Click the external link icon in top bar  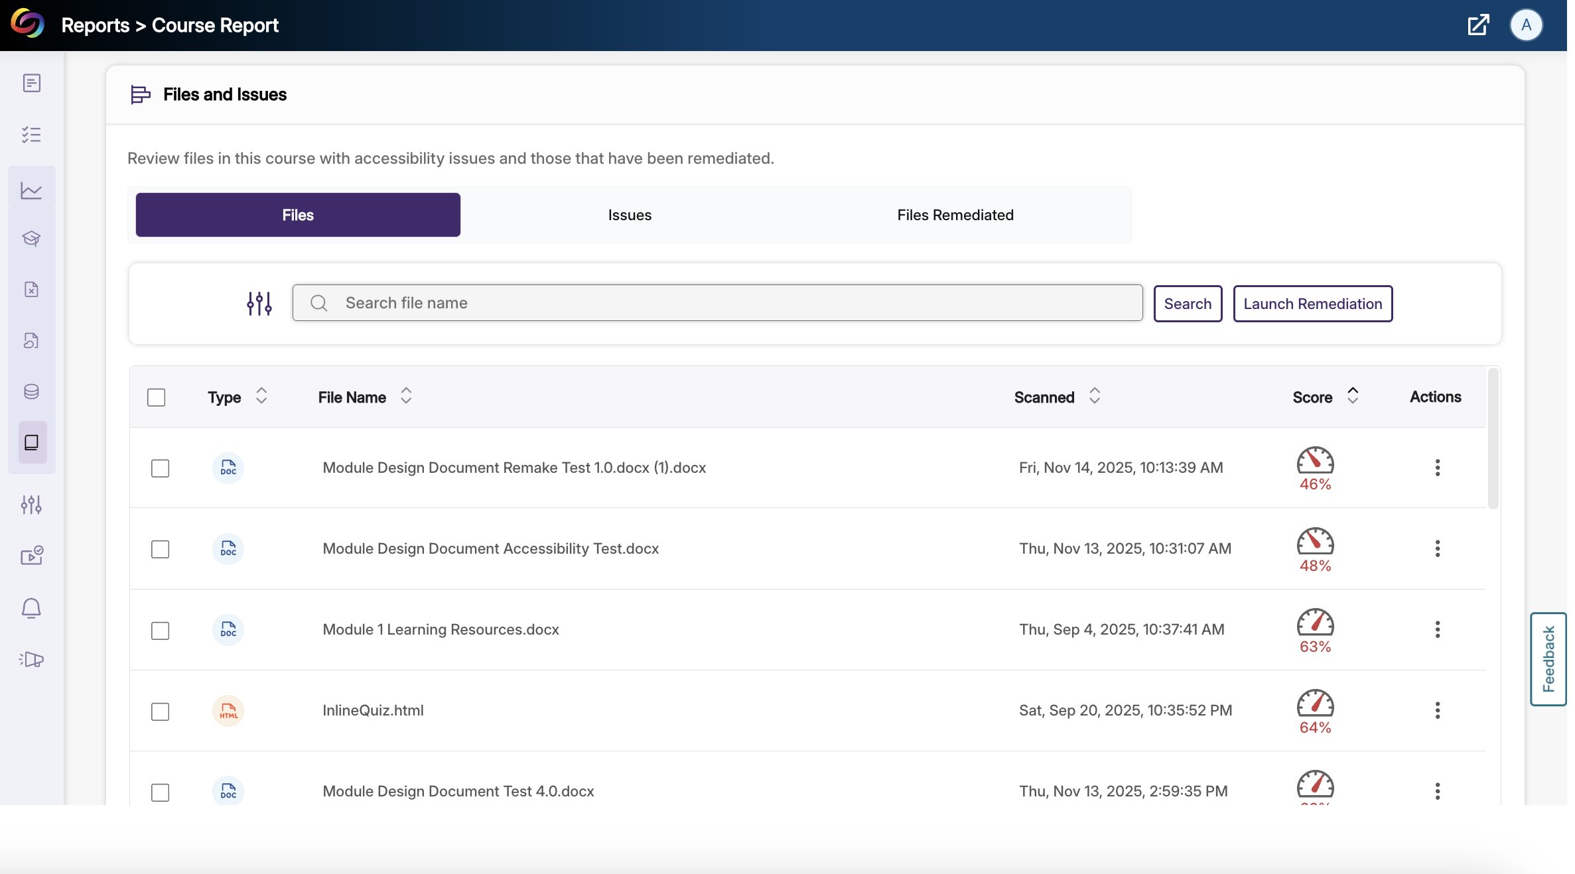click(1478, 25)
